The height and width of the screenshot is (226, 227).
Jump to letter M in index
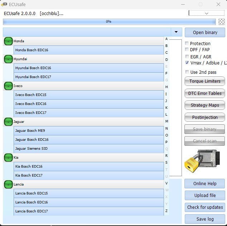tap(166, 121)
